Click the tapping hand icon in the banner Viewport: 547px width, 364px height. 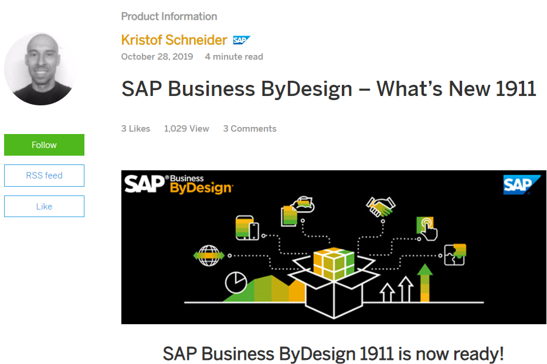(x=427, y=227)
